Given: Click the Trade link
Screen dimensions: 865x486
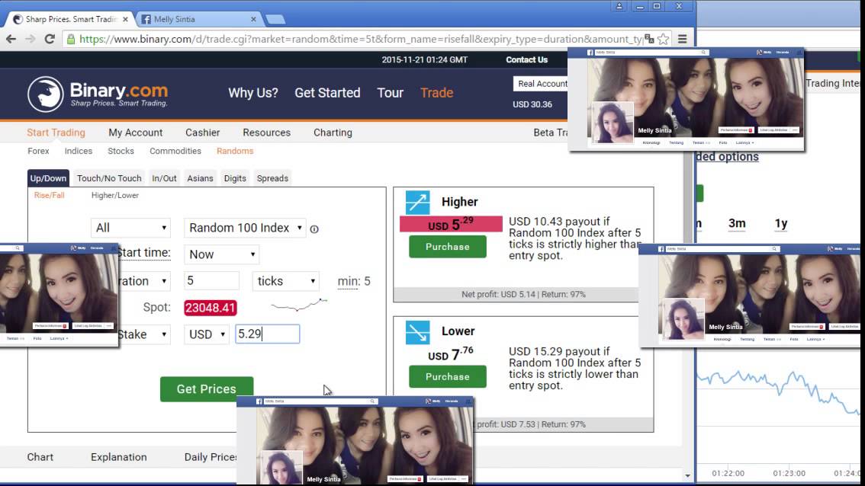Looking at the screenshot, I should coord(436,93).
